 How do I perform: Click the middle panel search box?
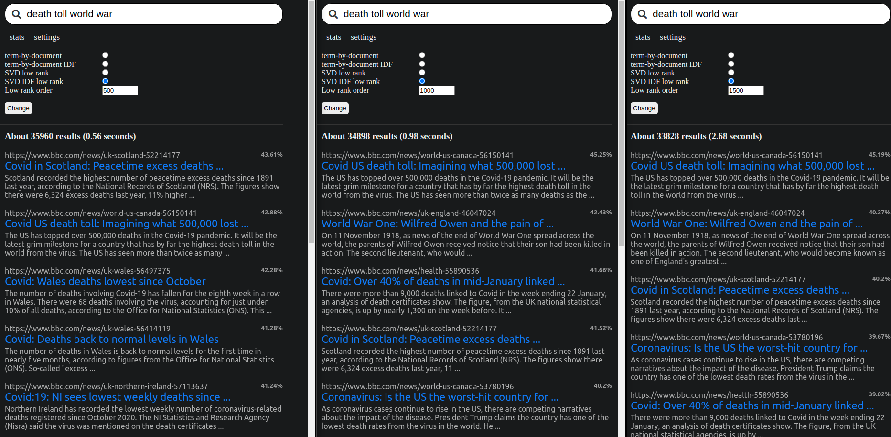466,14
